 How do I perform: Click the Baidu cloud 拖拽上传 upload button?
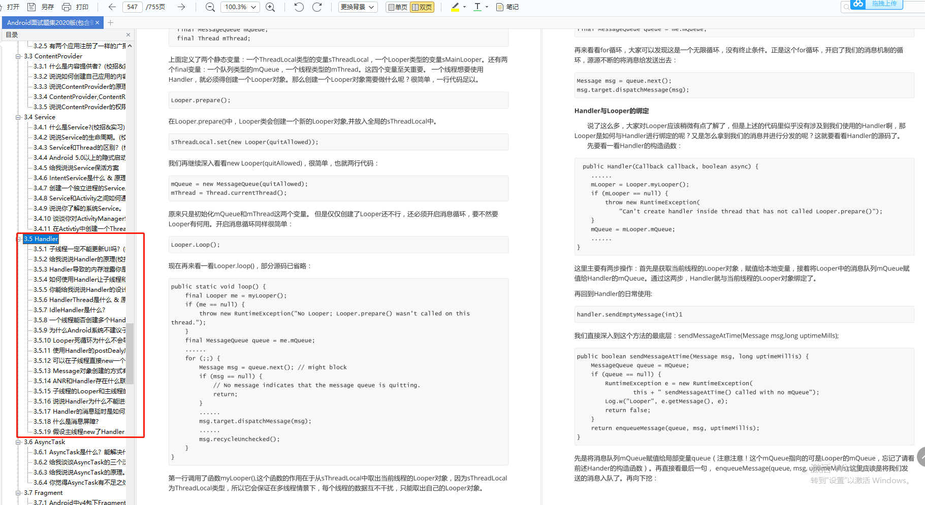click(x=877, y=4)
